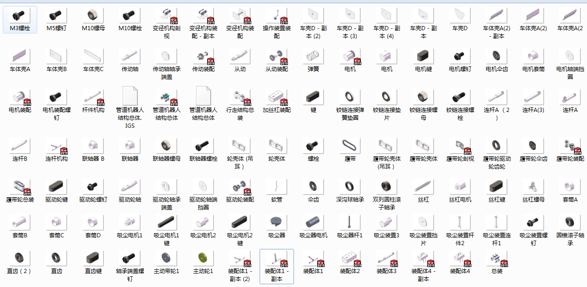Screen dimensions: 587x287
Task: Select the 铰链连接螺母 nut icon
Action: pyautogui.click(x=424, y=98)
